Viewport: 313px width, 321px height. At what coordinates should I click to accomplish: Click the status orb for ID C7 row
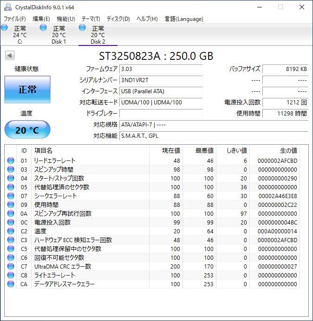click(11, 266)
